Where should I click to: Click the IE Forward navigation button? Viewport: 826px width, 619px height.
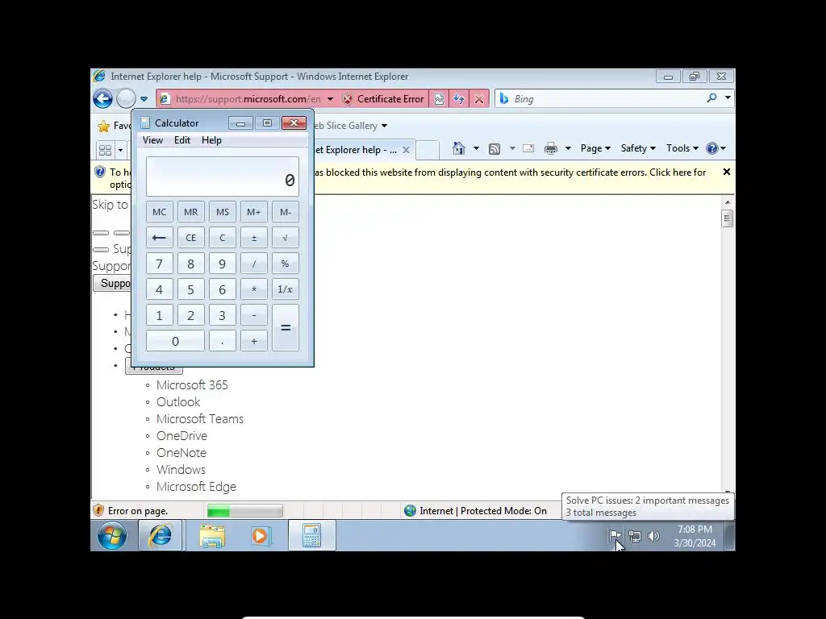pos(126,98)
